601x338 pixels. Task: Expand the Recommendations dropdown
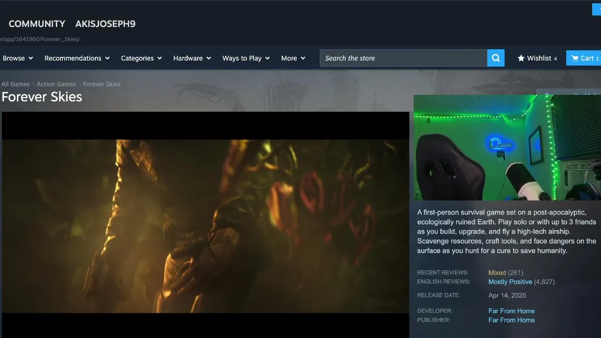[77, 58]
